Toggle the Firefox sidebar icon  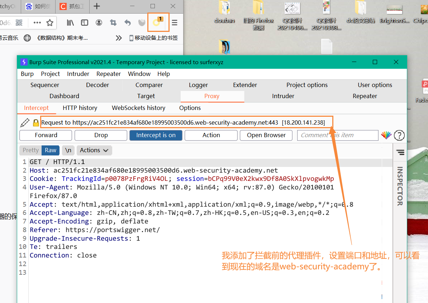pos(85,23)
